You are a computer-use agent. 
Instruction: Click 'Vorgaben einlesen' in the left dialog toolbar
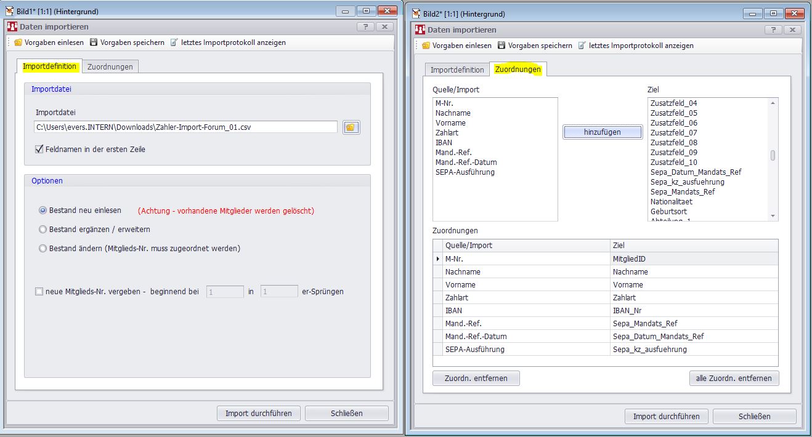[49, 42]
